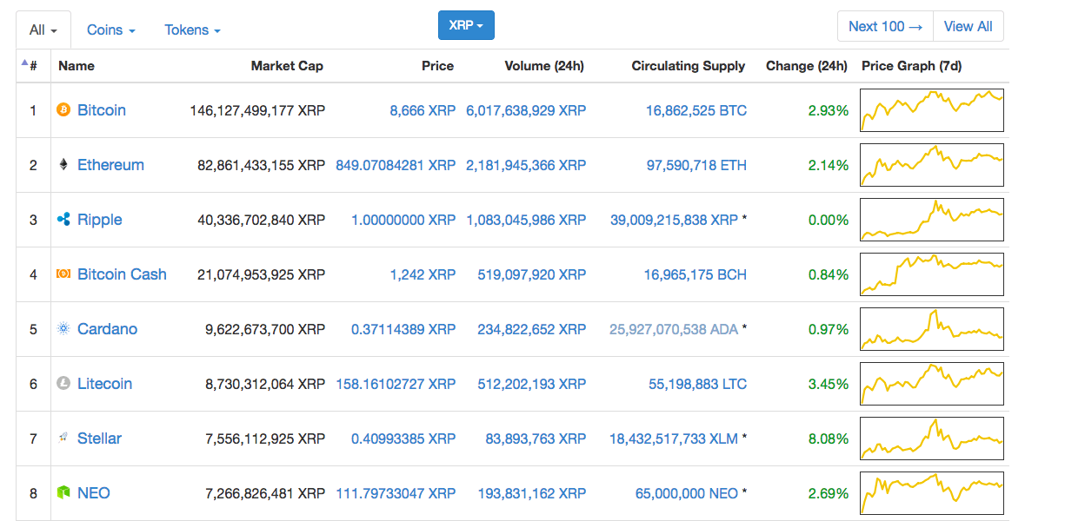The image size is (1065, 521).
Task: Click Bitcoin market cap 146,127,499,177 XRP
Action: pyautogui.click(x=257, y=110)
